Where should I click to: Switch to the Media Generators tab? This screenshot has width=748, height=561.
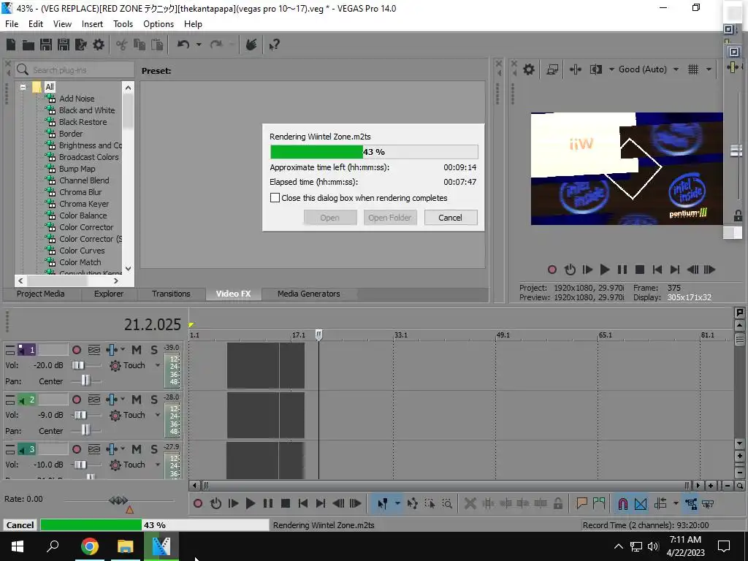[309, 294]
